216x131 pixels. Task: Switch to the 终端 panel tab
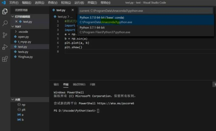[x=66, y=84]
